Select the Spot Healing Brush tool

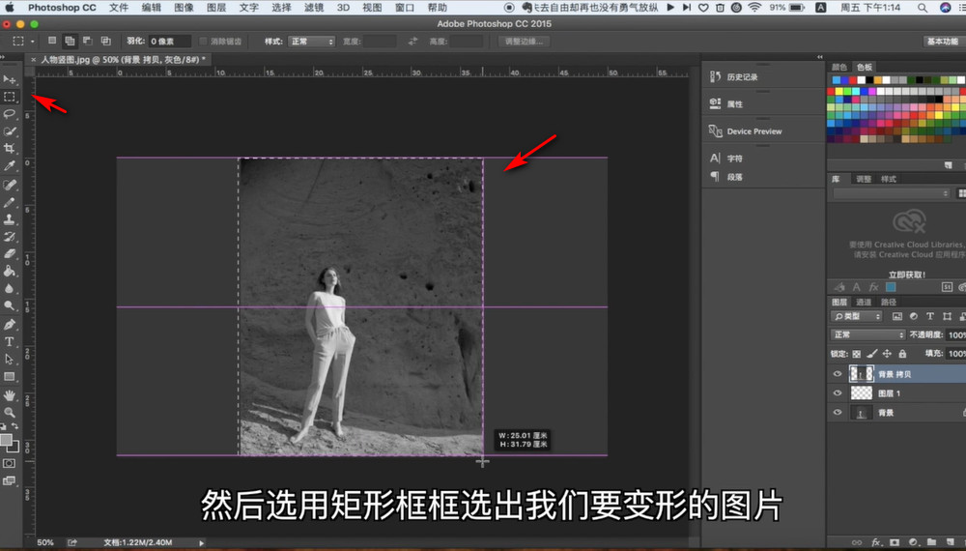(x=10, y=185)
